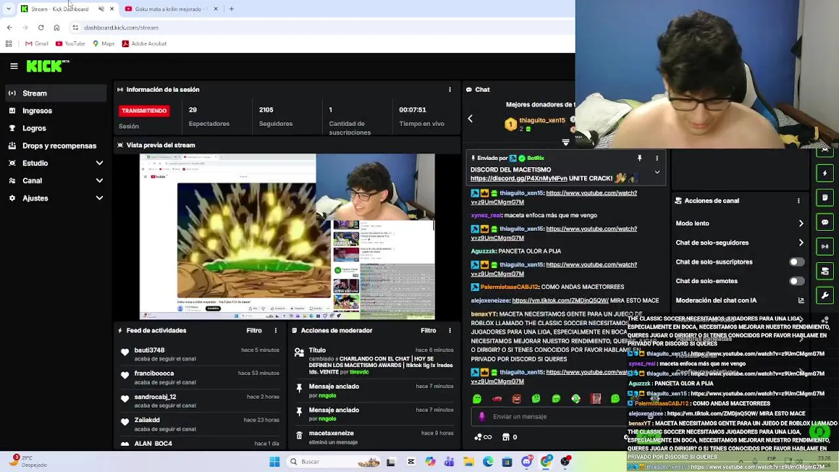Image resolution: width=839 pixels, height=472 pixels.
Task: Mute the Kick Dashboard tab audio
Action: pos(101,9)
